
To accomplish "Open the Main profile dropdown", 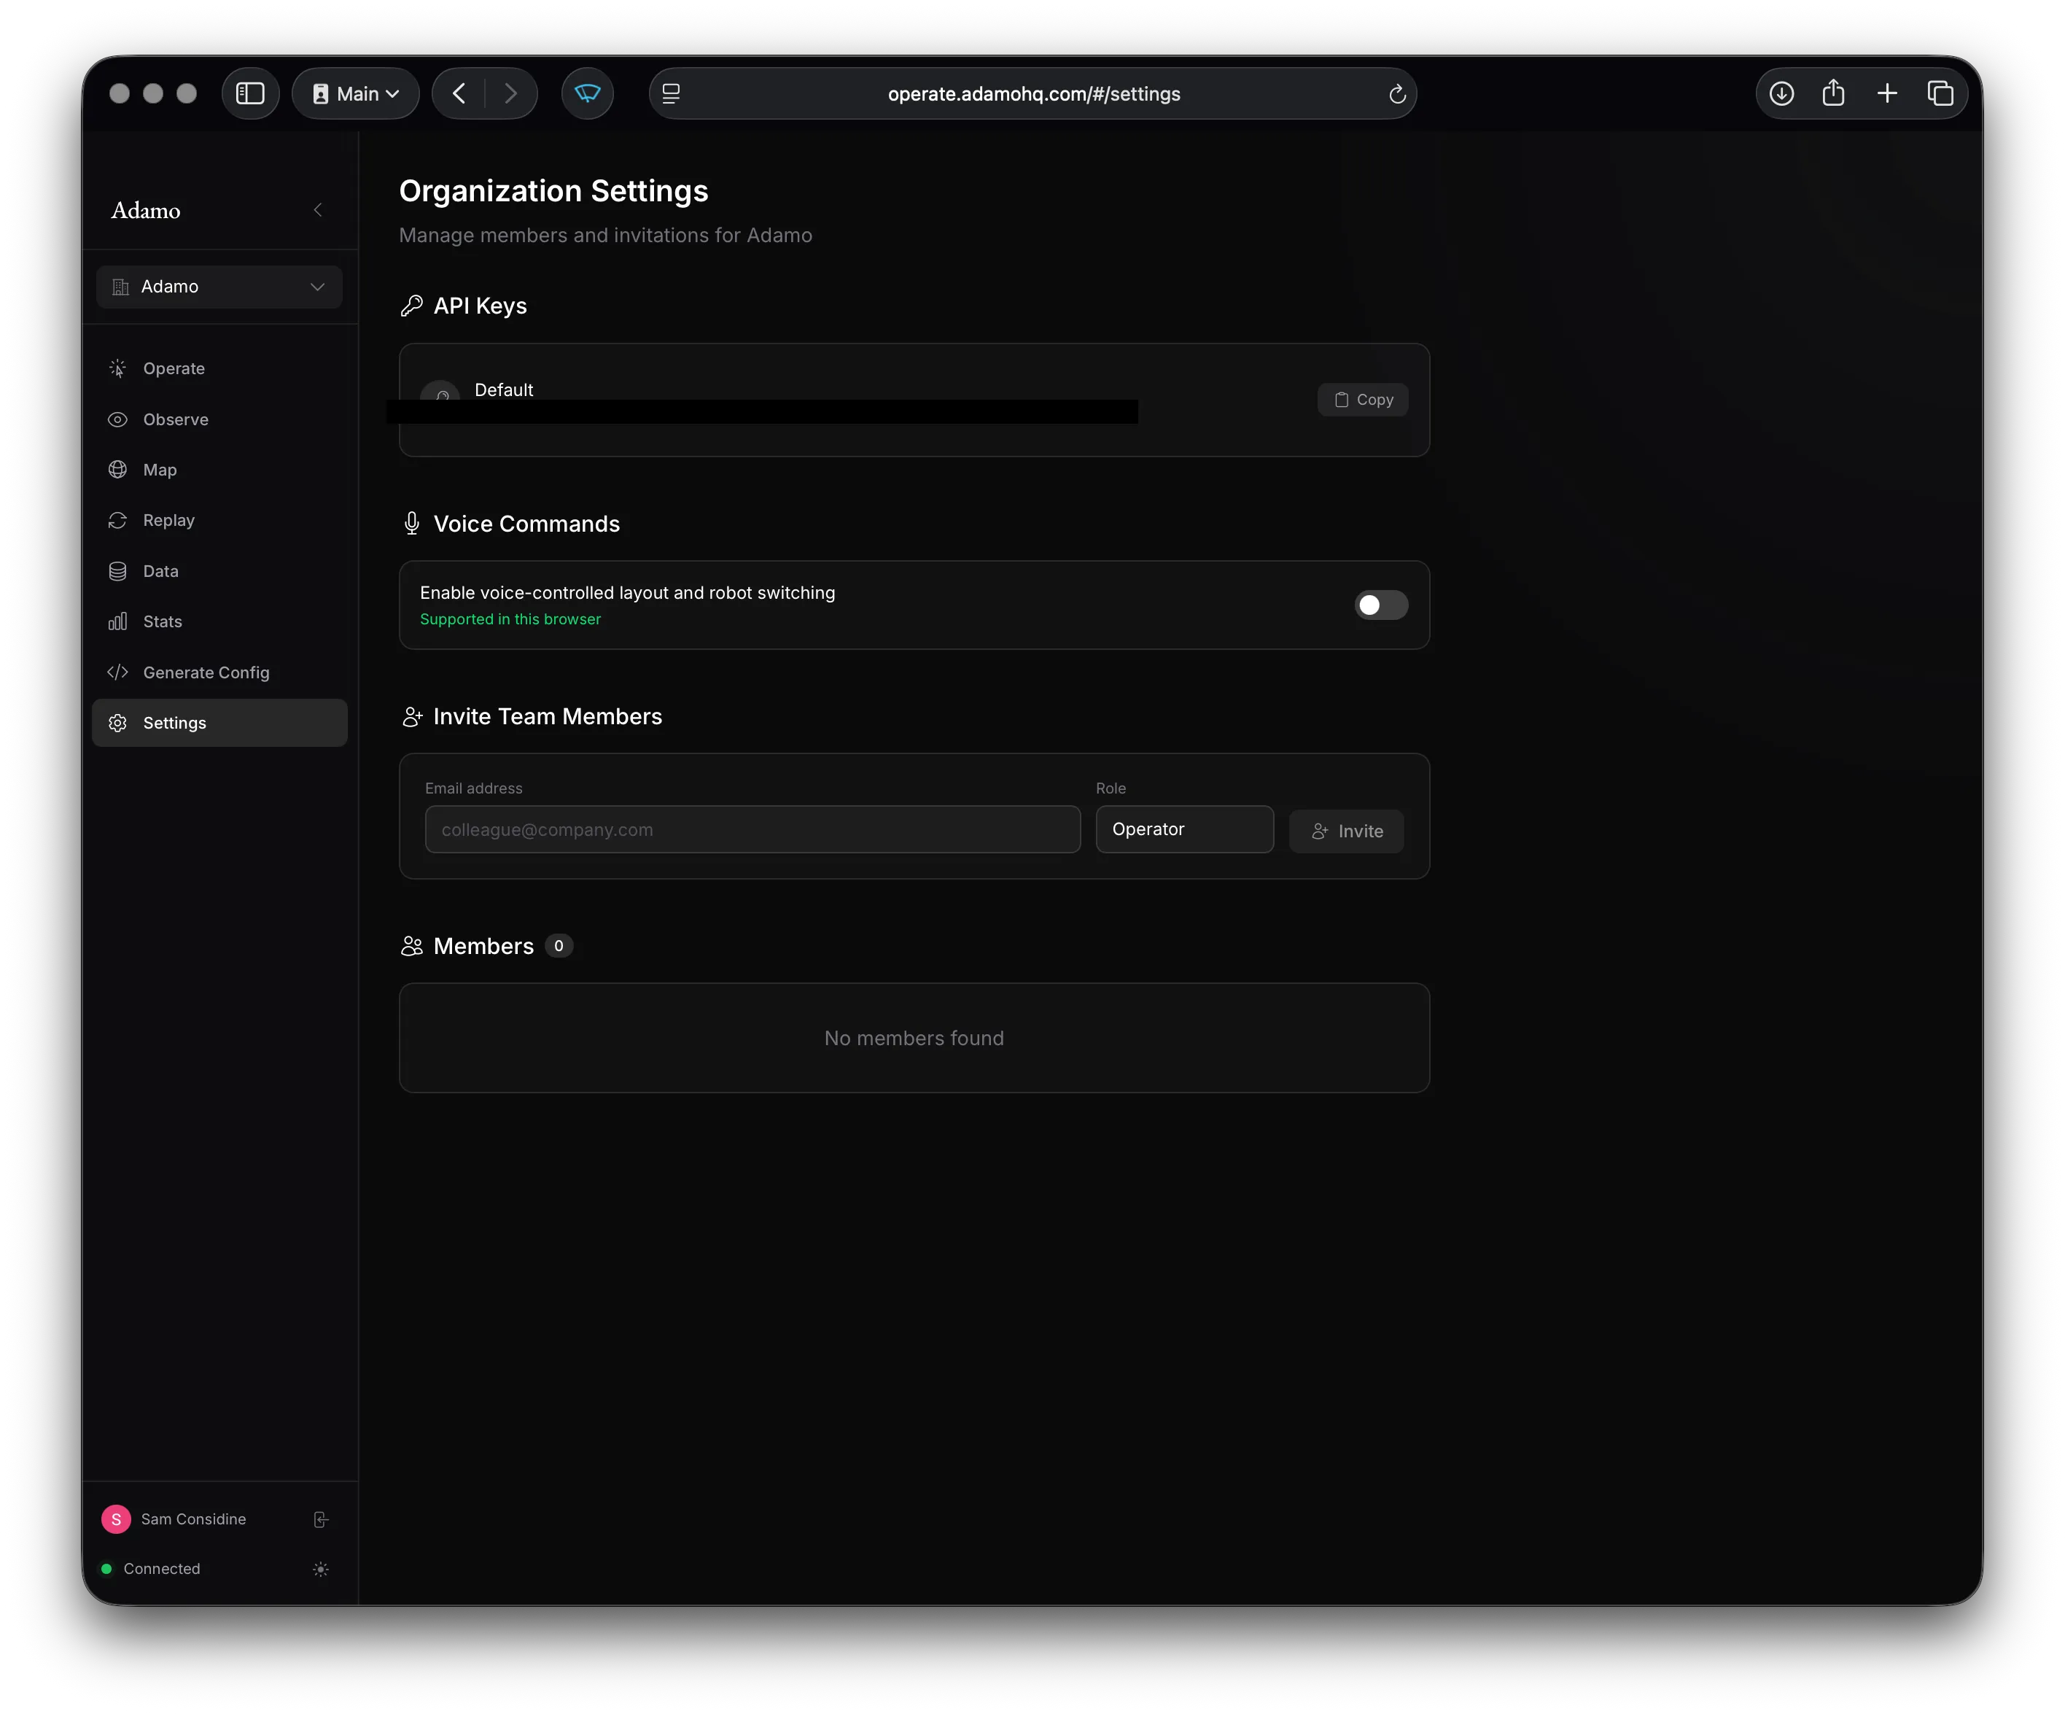I will point(356,93).
